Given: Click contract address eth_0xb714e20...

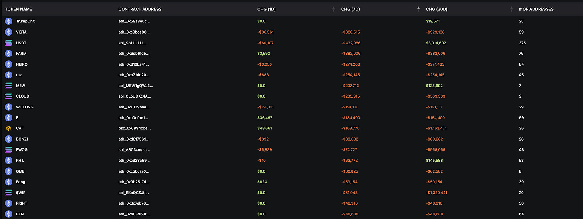Looking at the screenshot, I should click(x=135, y=75).
